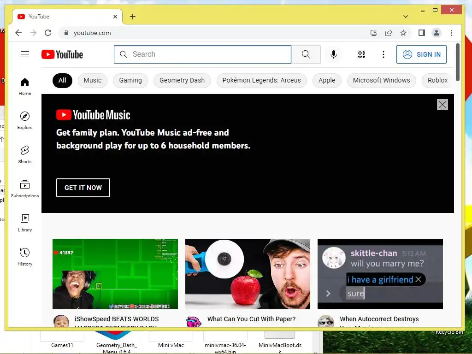Reload the page
This screenshot has height=354, width=472.
pos(48,33)
